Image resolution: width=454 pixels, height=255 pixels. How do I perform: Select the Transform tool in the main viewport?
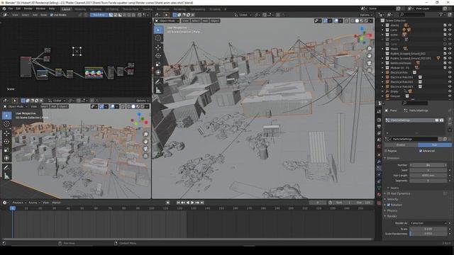click(x=158, y=72)
